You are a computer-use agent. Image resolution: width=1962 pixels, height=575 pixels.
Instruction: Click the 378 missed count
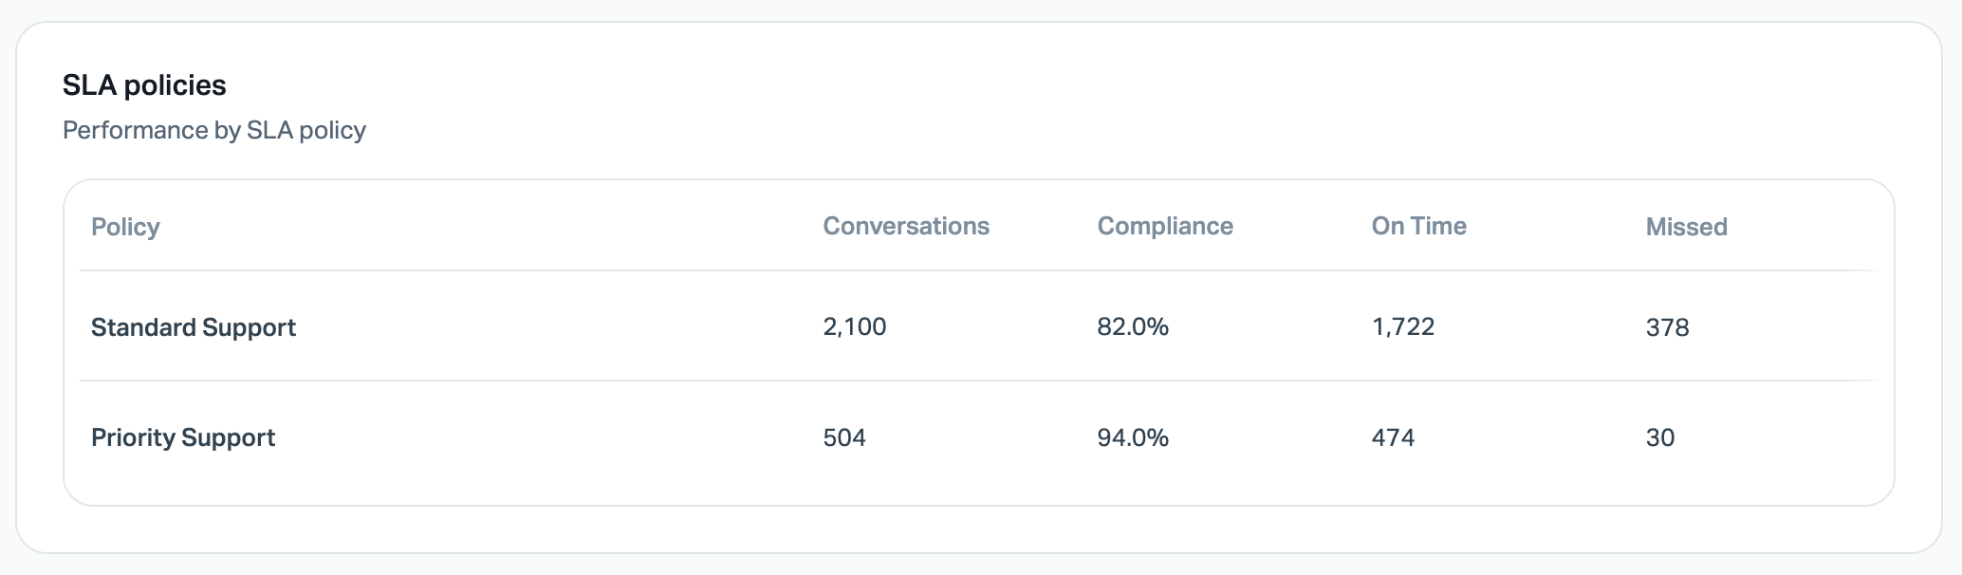[1667, 328]
